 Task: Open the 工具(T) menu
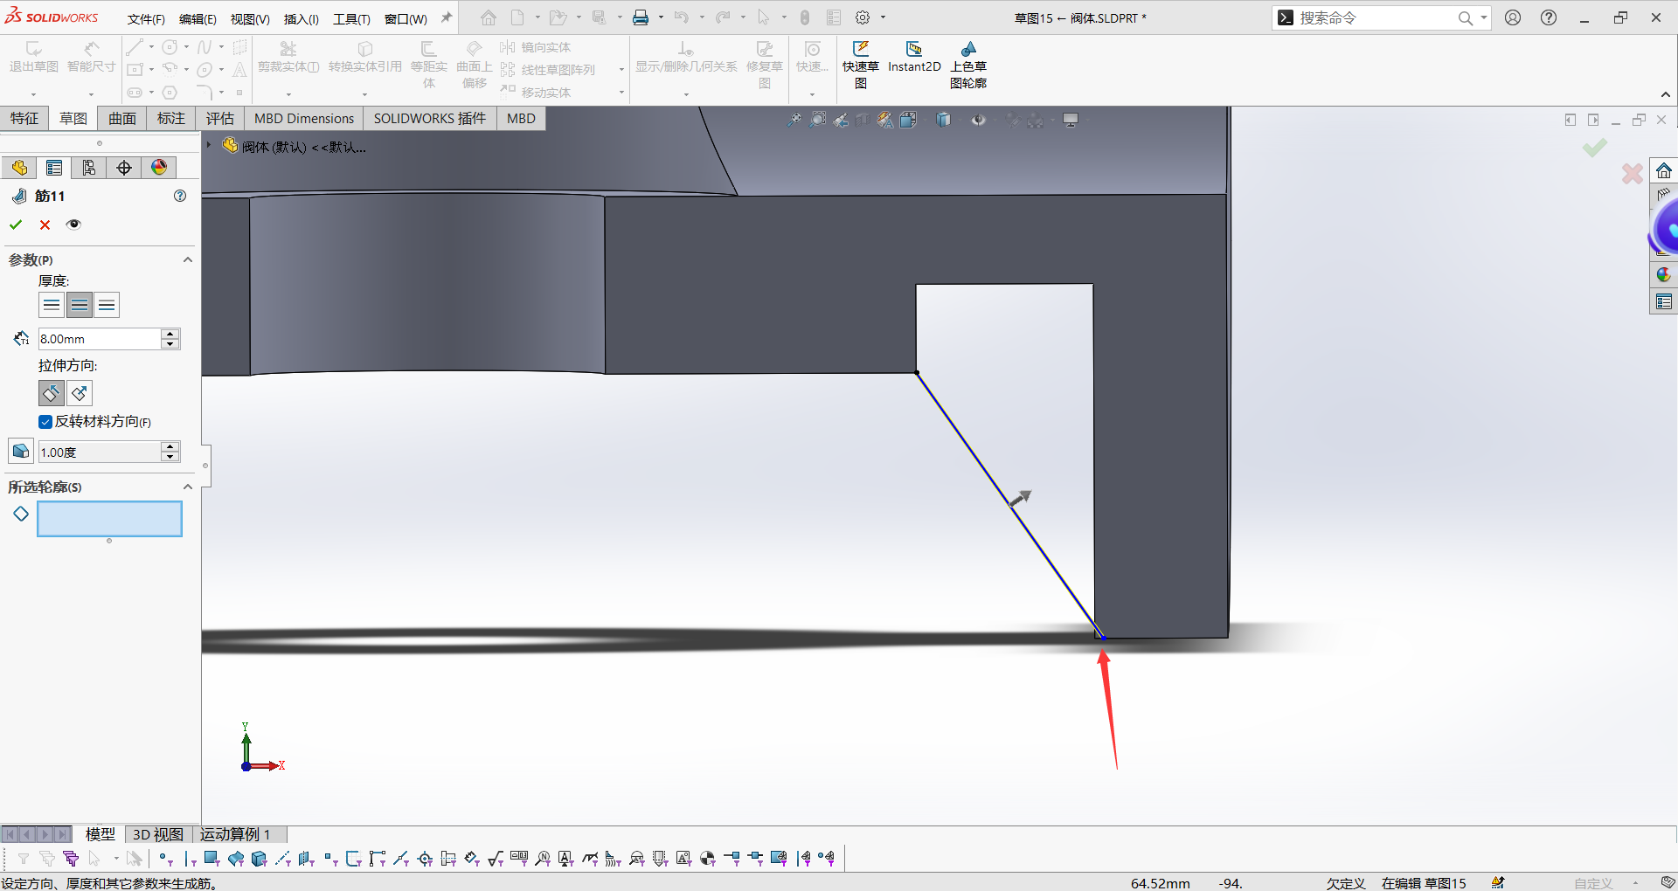click(x=351, y=18)
